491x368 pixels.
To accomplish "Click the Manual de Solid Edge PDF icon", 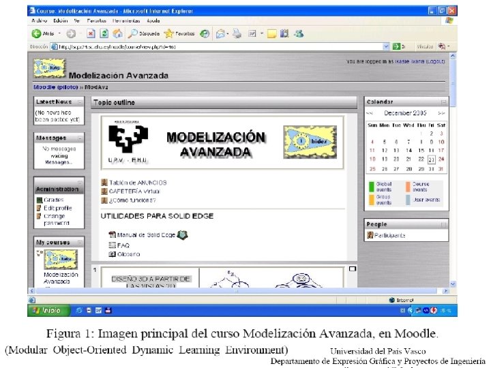I will (x=112, y=234).
